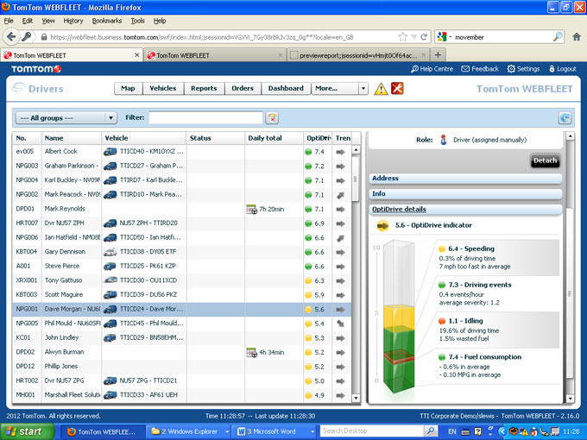
Task: Open the Orders tab
Action: coord(243,89)
